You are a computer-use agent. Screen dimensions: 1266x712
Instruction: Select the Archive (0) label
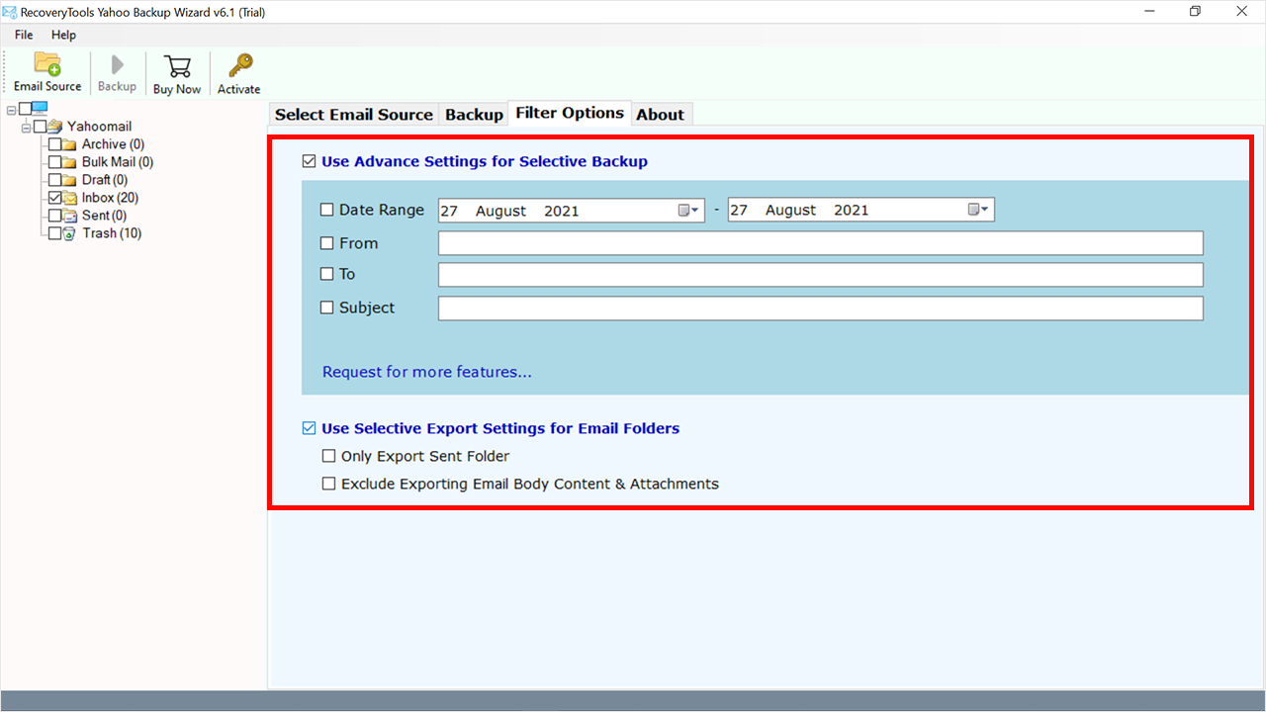(113, 144)
